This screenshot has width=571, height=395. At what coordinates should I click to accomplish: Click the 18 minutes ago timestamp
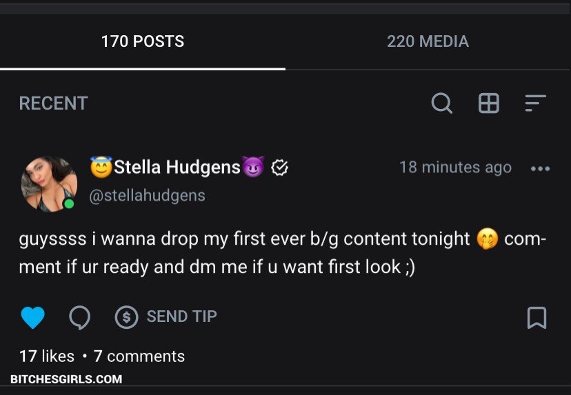[455, 168]
